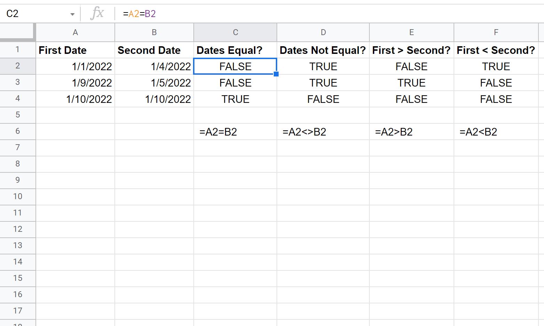Click the fill handle on cell C2
Screen dimensions: 544x326
276,74
